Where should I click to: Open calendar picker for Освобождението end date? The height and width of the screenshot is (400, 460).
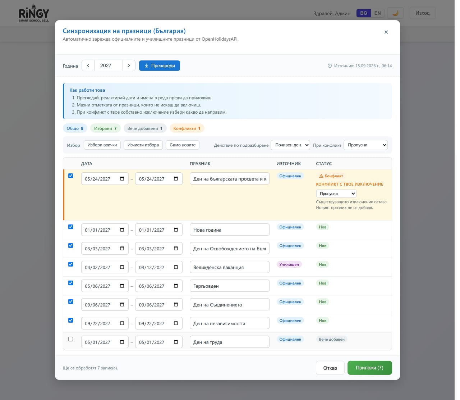176,249
